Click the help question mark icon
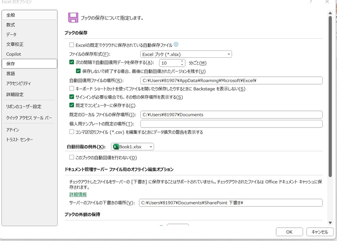337x241 pixels. (x=310, y=2)
